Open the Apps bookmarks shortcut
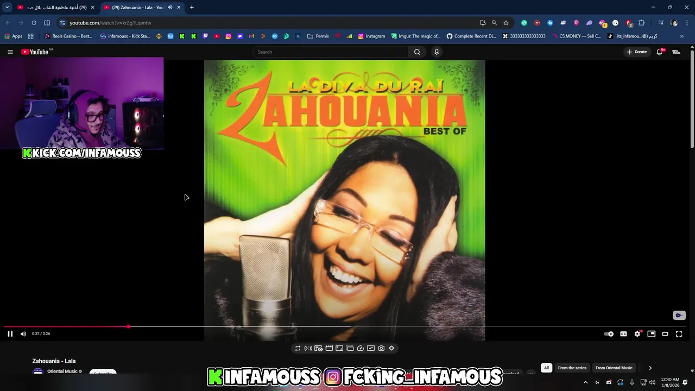Image resolution: width=695 pixels, height=391 pixels. [x=14, y=36]
